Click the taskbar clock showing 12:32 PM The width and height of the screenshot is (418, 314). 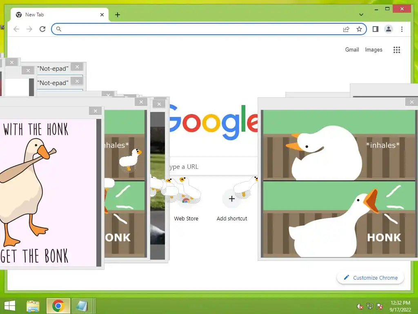point(400,306)
